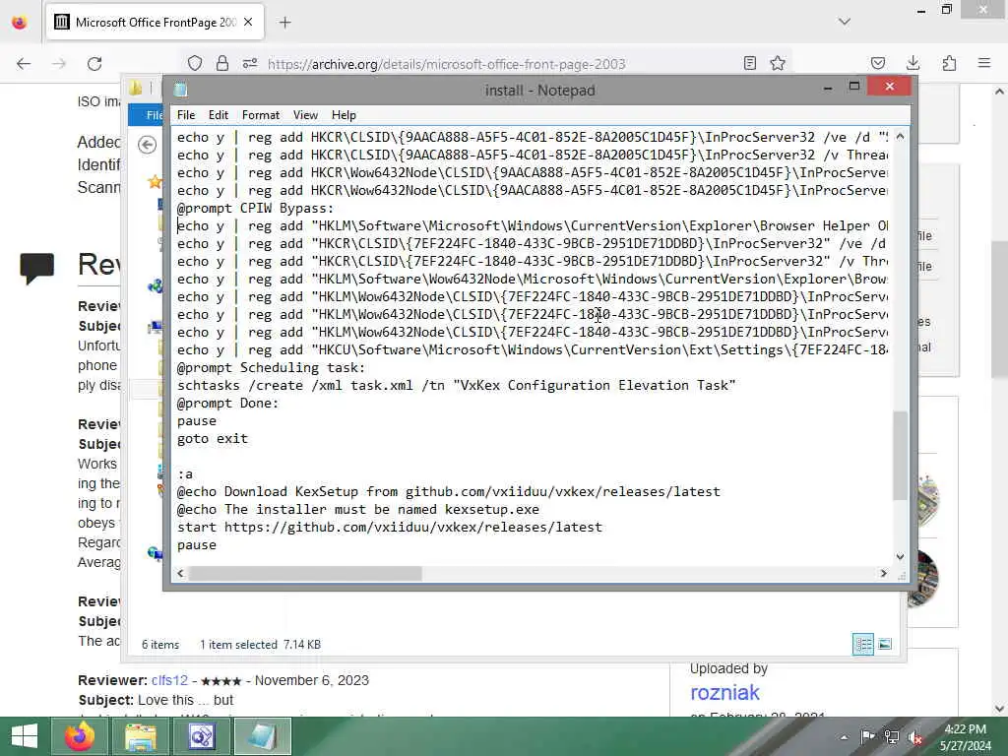1008x756 pixels.
Task: Close the Microsoft Office FrontPage tab
Action: click(x=248, y=22)
